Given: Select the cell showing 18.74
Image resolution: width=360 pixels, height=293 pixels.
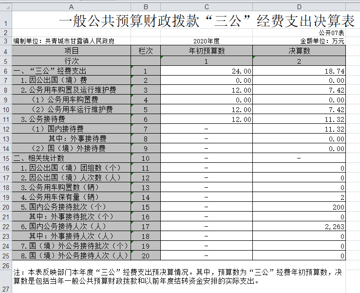Looking at the screenshot, I should (x=299, y=71).
